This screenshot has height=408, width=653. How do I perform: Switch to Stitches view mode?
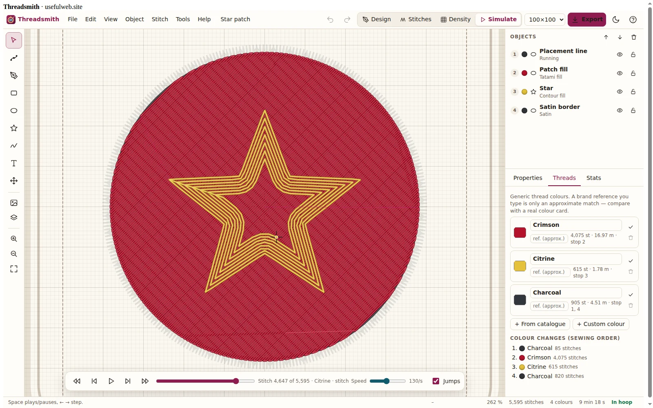(x=415, y=19)
